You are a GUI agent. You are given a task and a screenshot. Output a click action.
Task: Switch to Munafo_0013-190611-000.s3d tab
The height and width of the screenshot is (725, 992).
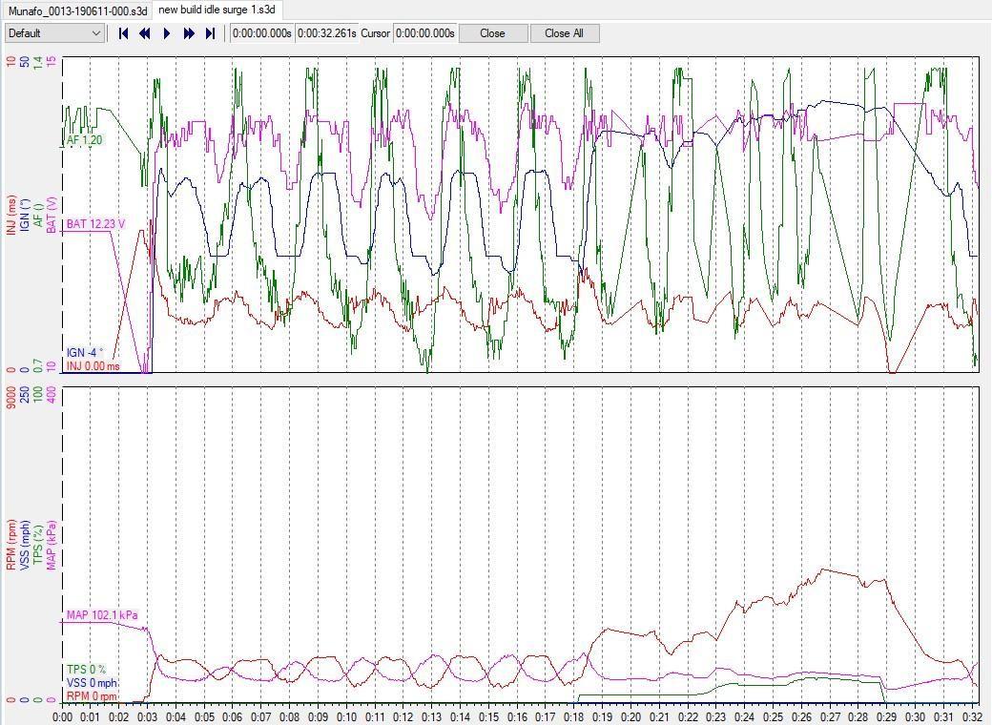pos(77,10)
